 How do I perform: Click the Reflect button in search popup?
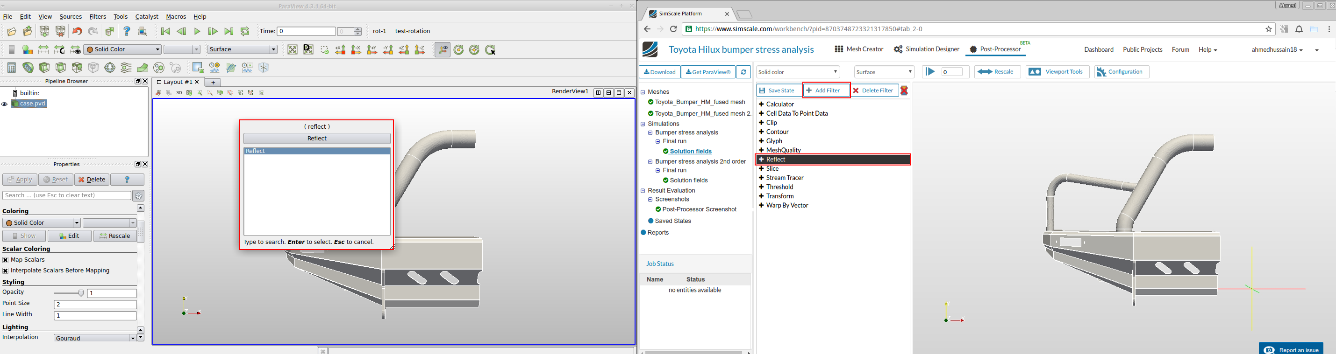tap(317, 139)
